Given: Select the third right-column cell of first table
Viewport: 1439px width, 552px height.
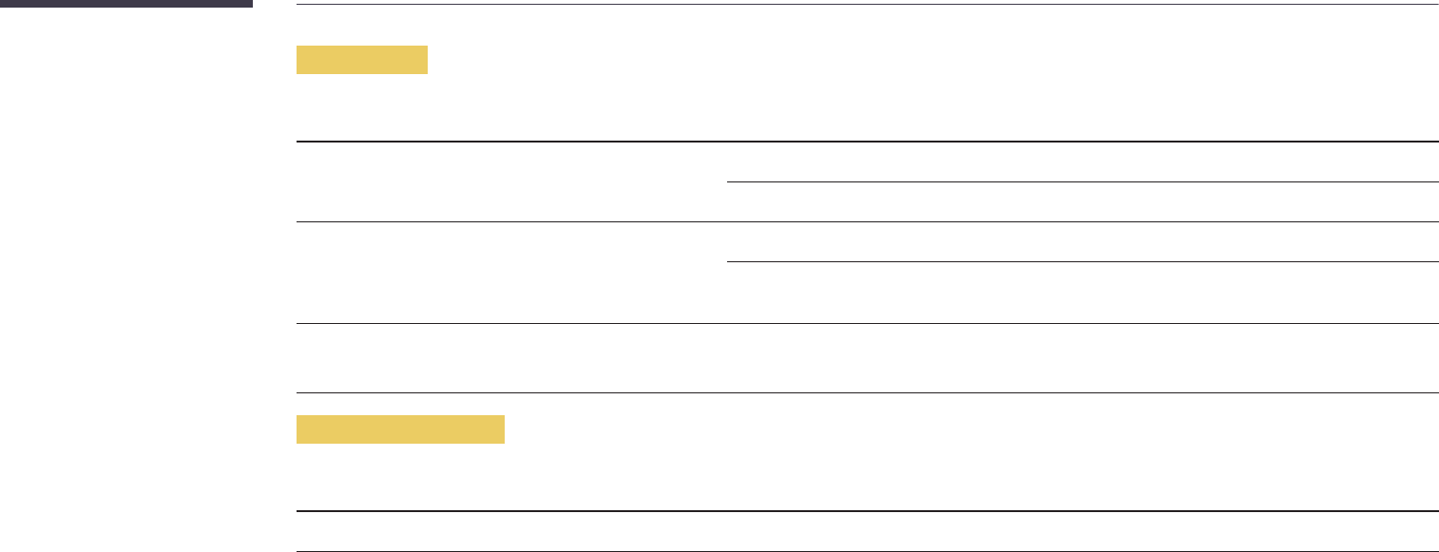Looking at the screenshot, I should [x=1082, y=241].
